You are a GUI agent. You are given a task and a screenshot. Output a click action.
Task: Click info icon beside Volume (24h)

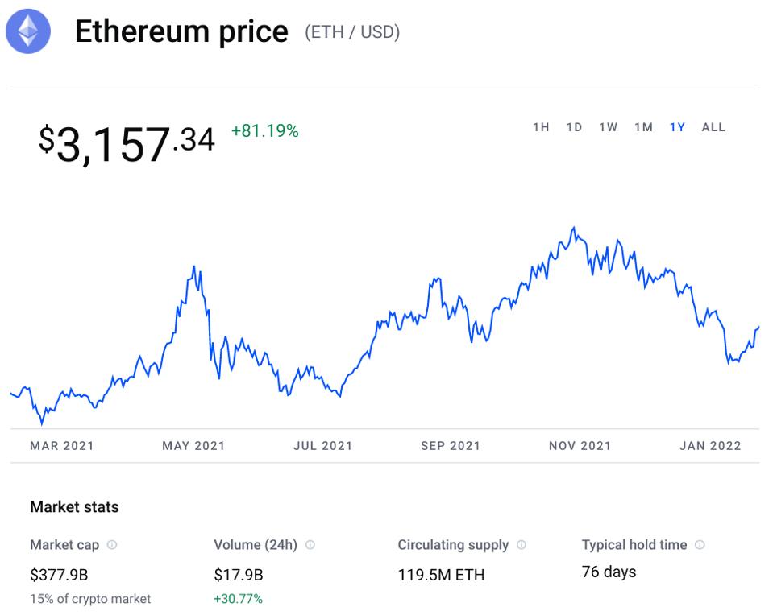tap(310, 545)
